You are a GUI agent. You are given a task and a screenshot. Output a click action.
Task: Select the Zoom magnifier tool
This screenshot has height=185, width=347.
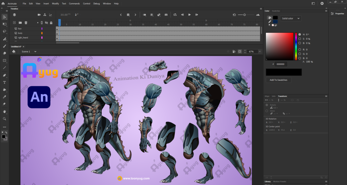[x=4, y=119]
